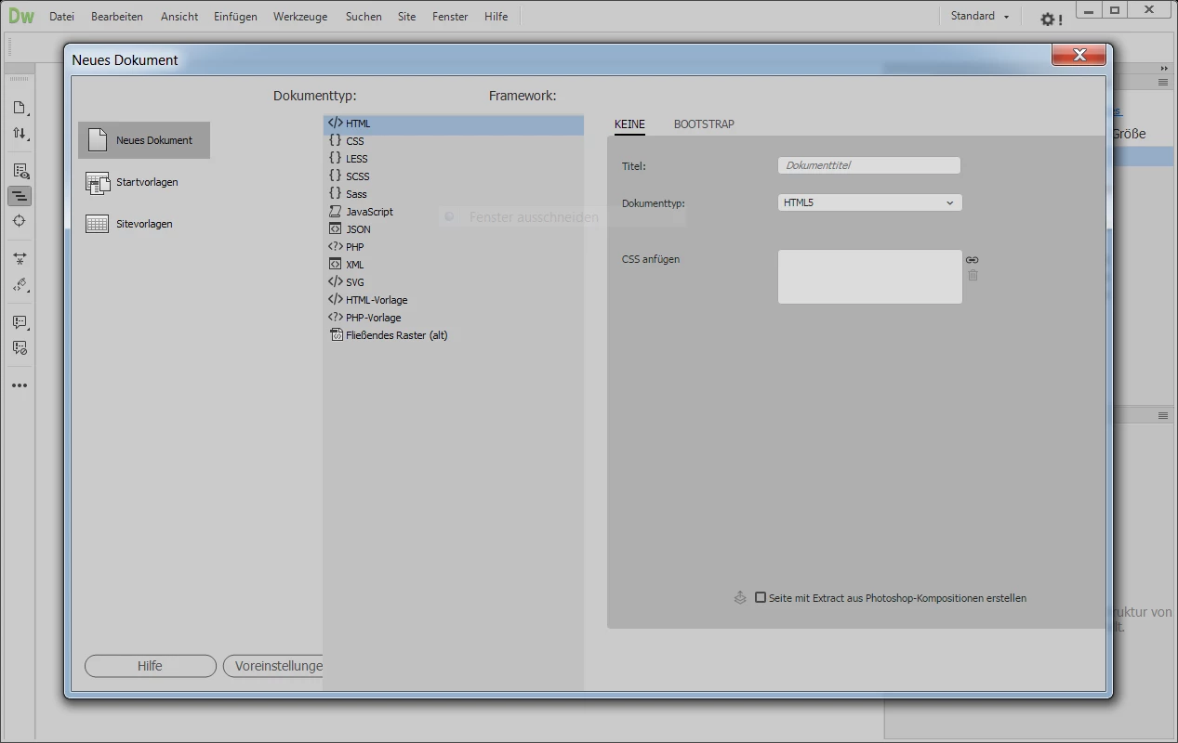Enable Seite mit Extract aus Photoshop-Kompositionen checkbox
Image resolution: width=1178 pixels, height=743 pixels.
761,597
